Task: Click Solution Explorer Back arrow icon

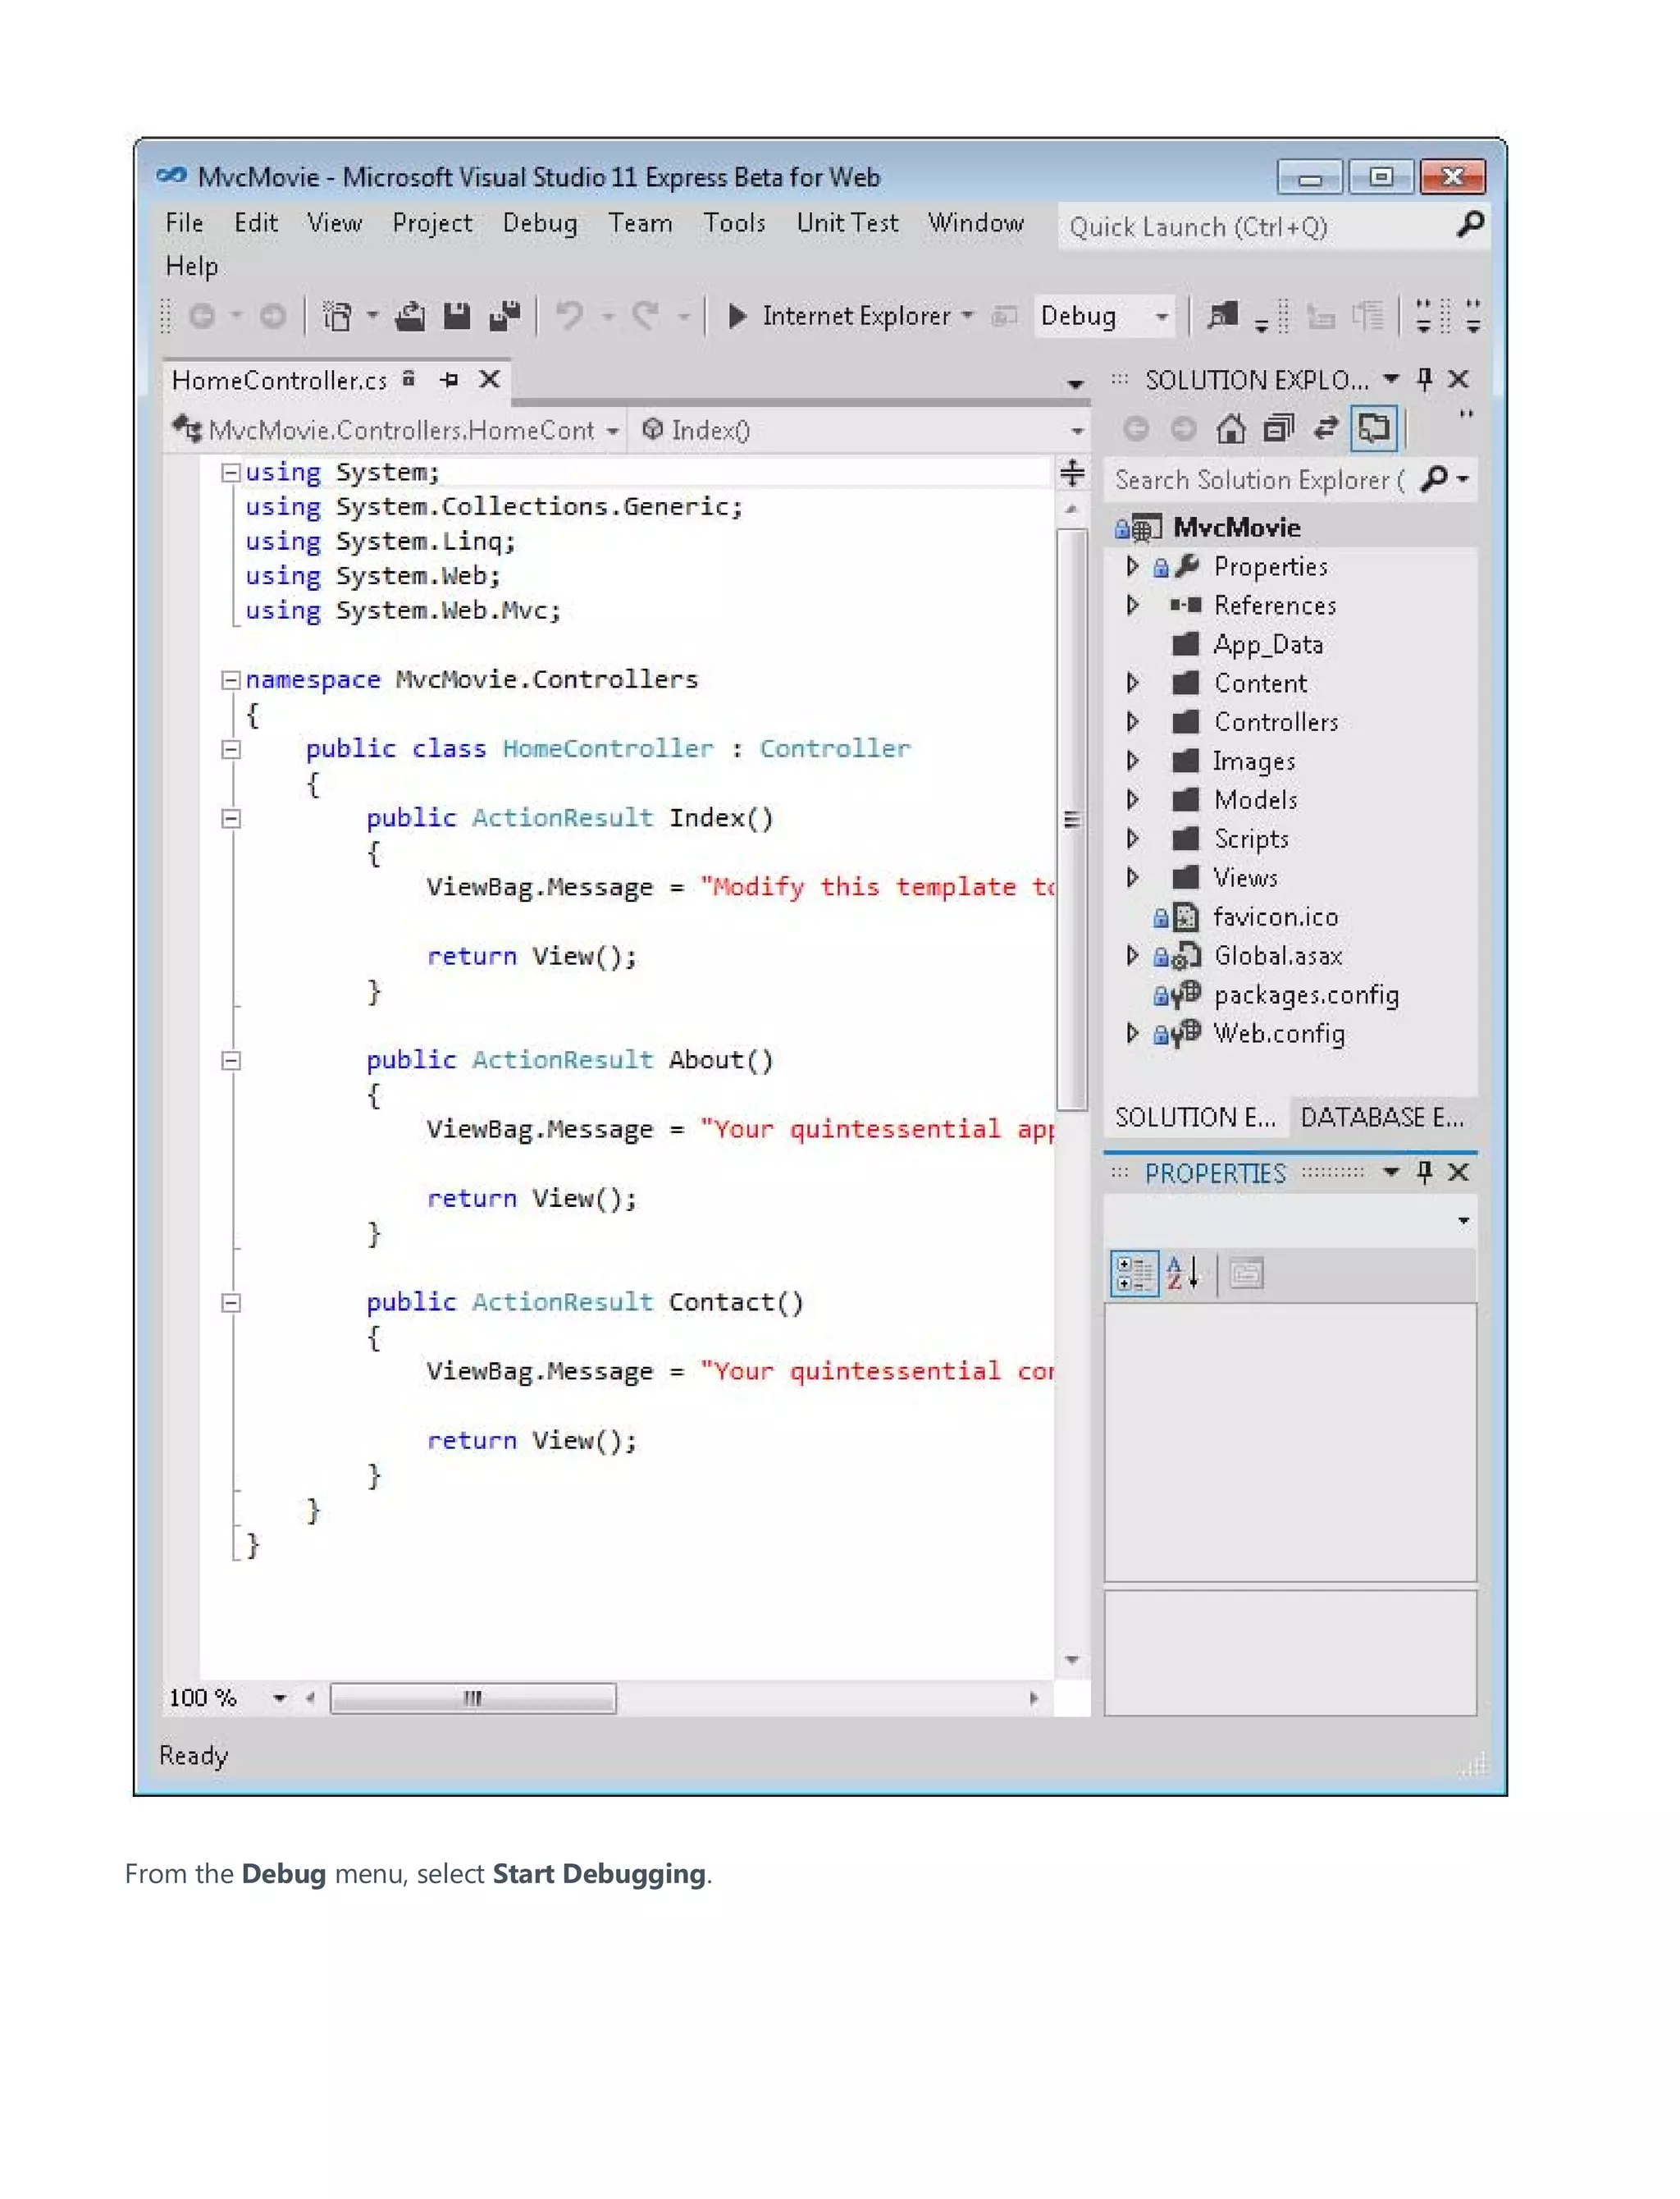Action: pyautogui.click(x=1136, y=430)
